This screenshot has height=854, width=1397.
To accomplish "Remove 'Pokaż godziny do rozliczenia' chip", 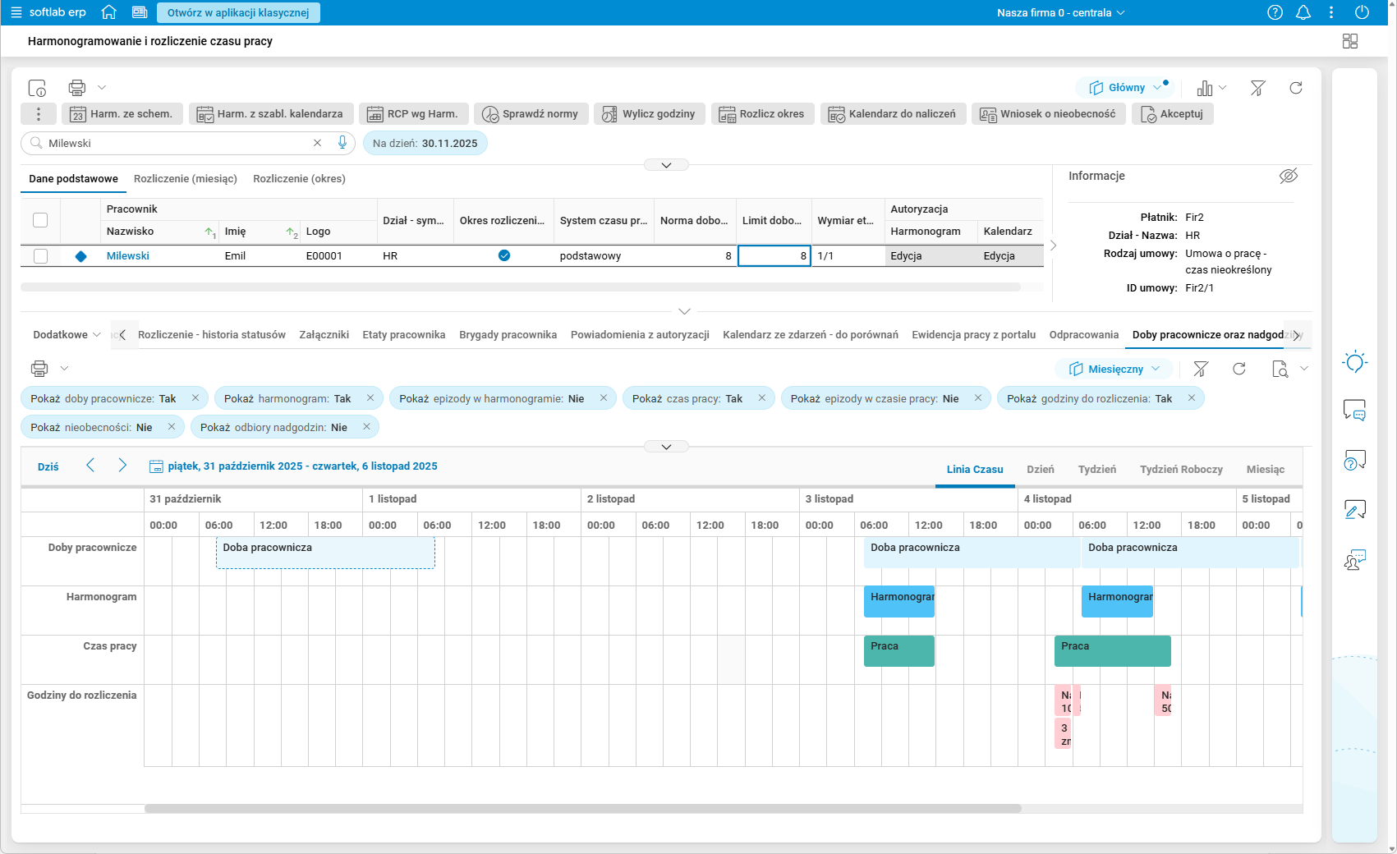I will pyautogui.click(x=1192, y=398).
